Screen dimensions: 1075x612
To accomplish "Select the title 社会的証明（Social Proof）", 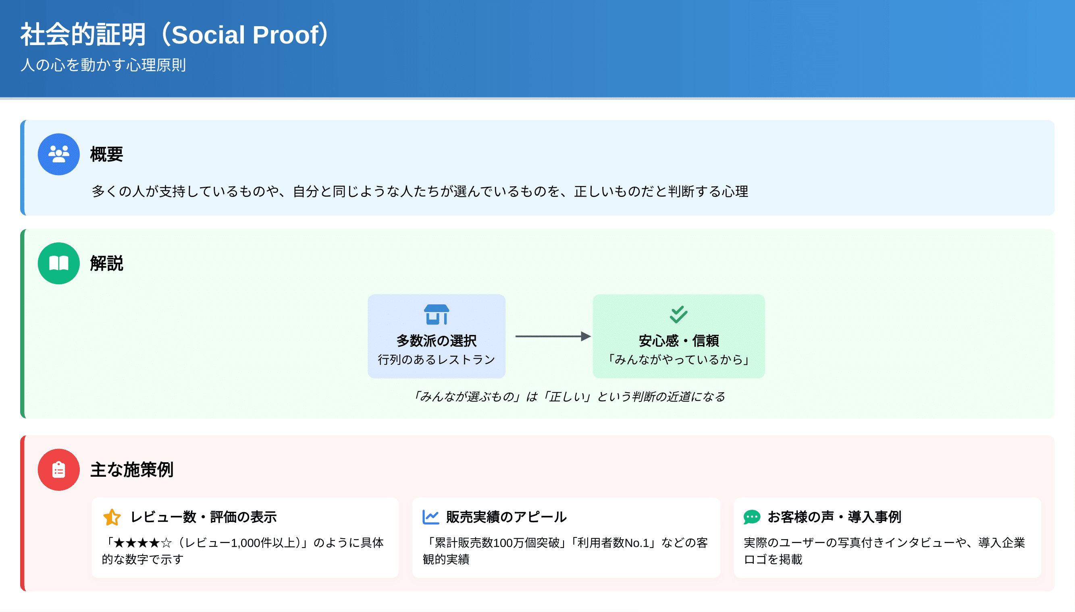I will pos(175,35).
